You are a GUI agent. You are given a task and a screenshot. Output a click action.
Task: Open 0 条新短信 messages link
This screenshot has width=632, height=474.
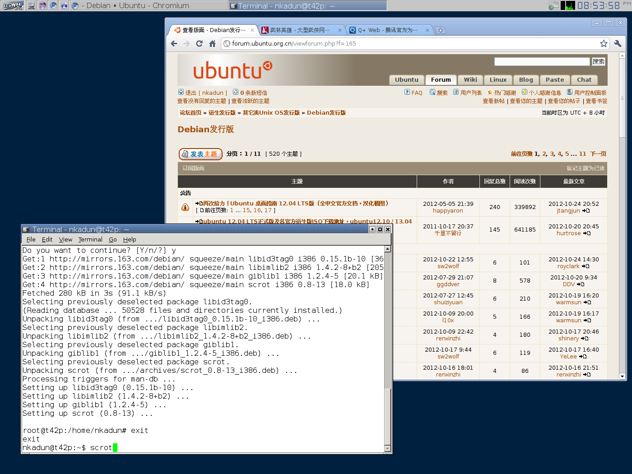coord(250,93)
